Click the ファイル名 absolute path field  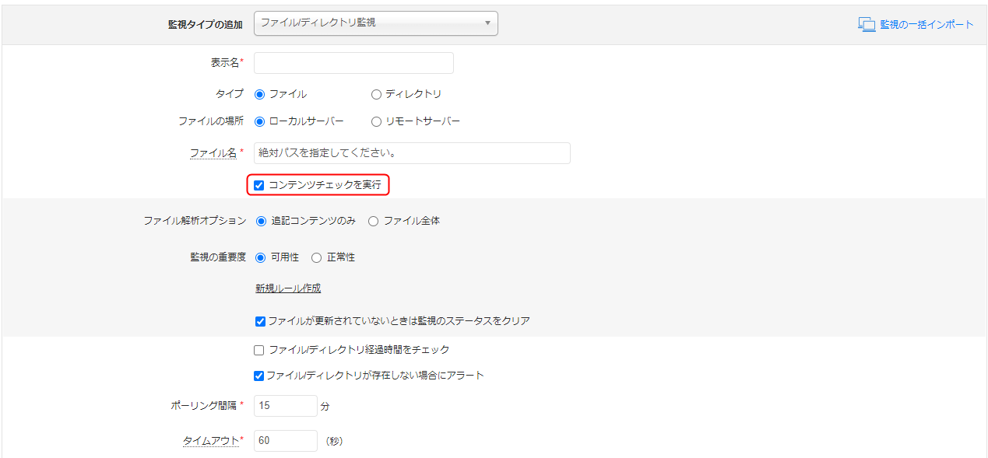click(x=412, y=153)
